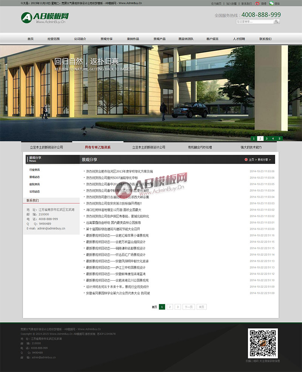Click the 下一页 pagination button

189,307
